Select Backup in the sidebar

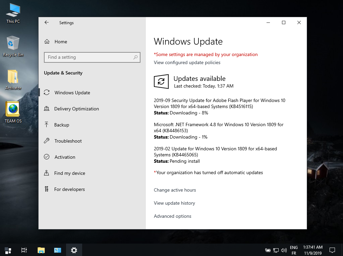pos(92,125)
